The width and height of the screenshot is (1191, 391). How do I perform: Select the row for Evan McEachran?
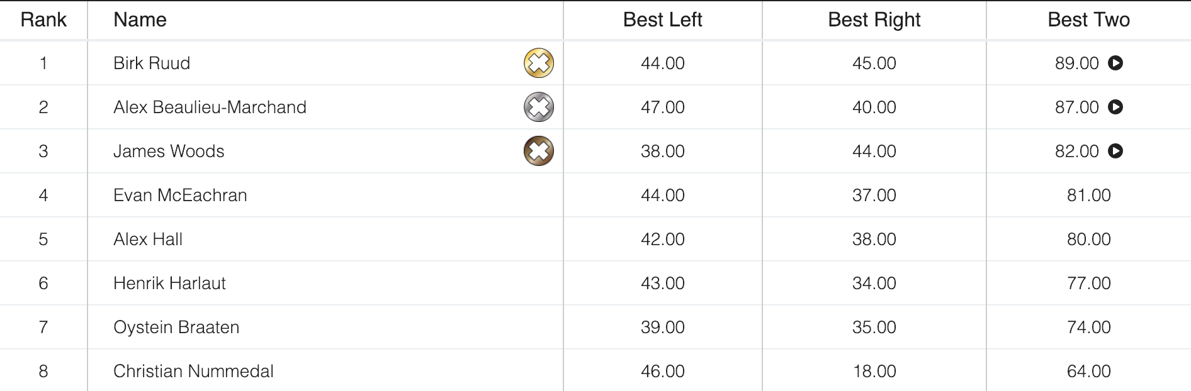[x=181, y=195]
